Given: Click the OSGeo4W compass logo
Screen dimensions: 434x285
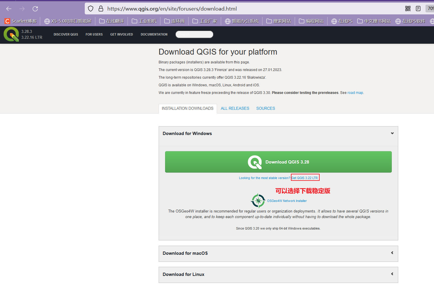Looking at the screenshot, I should coord(258,201).
